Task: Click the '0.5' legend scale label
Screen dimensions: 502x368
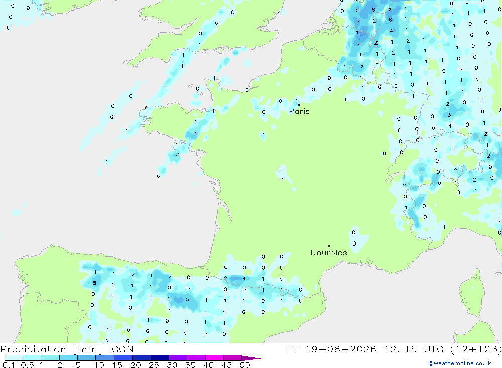Action: tap(27, 365)
